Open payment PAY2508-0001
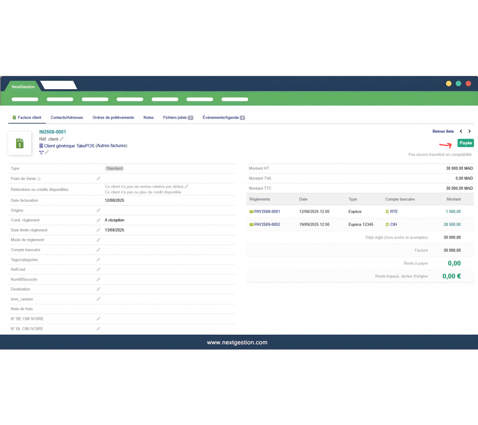 click(267, 211)
